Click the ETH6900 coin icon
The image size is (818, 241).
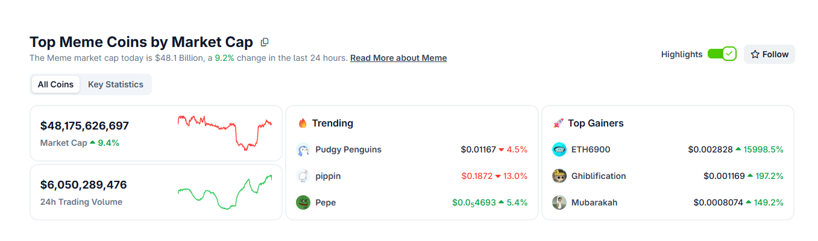point(559,149)
